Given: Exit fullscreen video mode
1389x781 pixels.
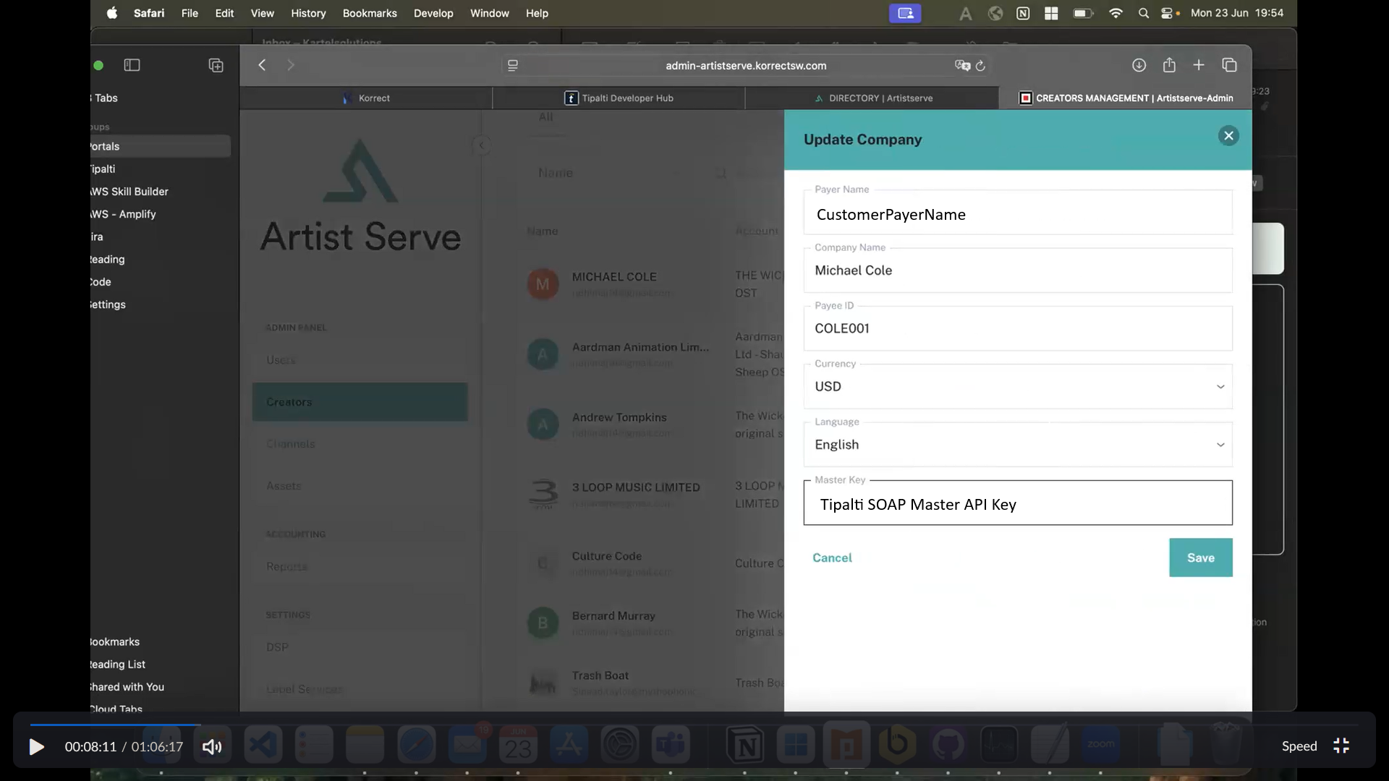Looking at the screenshot, I should (1341, 746).
